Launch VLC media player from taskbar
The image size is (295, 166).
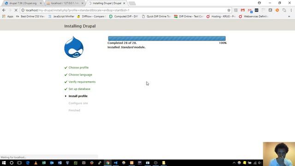(36, 163)
